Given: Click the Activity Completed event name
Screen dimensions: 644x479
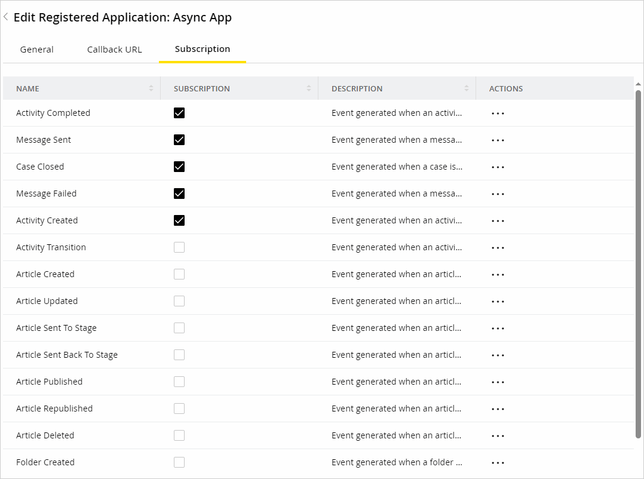Looking at the screenshot, I should click(x=53, y=113).
